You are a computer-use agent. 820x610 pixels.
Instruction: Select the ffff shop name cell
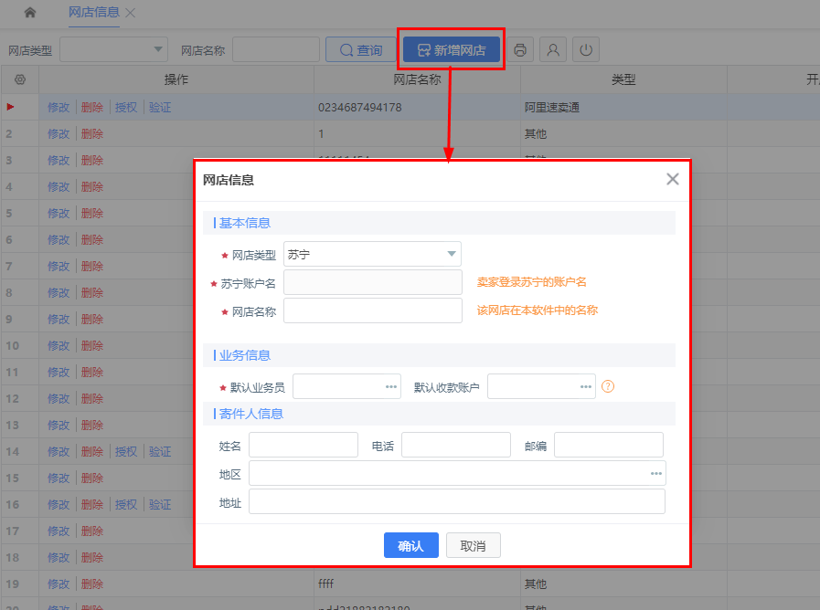[x=418, y=584]
